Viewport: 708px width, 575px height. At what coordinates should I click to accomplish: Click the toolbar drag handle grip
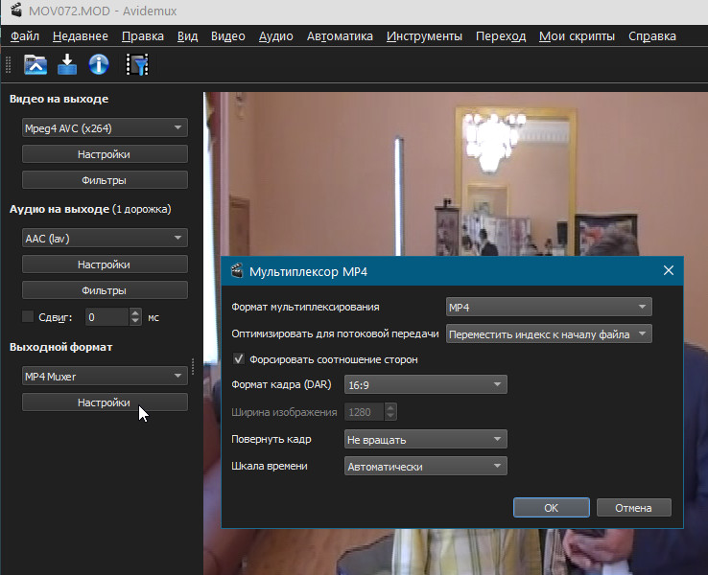pos(8,64)
